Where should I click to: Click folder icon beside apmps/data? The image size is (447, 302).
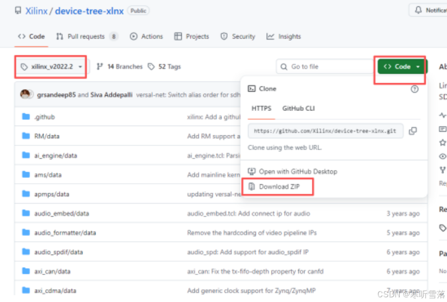(x=26, y=194)
